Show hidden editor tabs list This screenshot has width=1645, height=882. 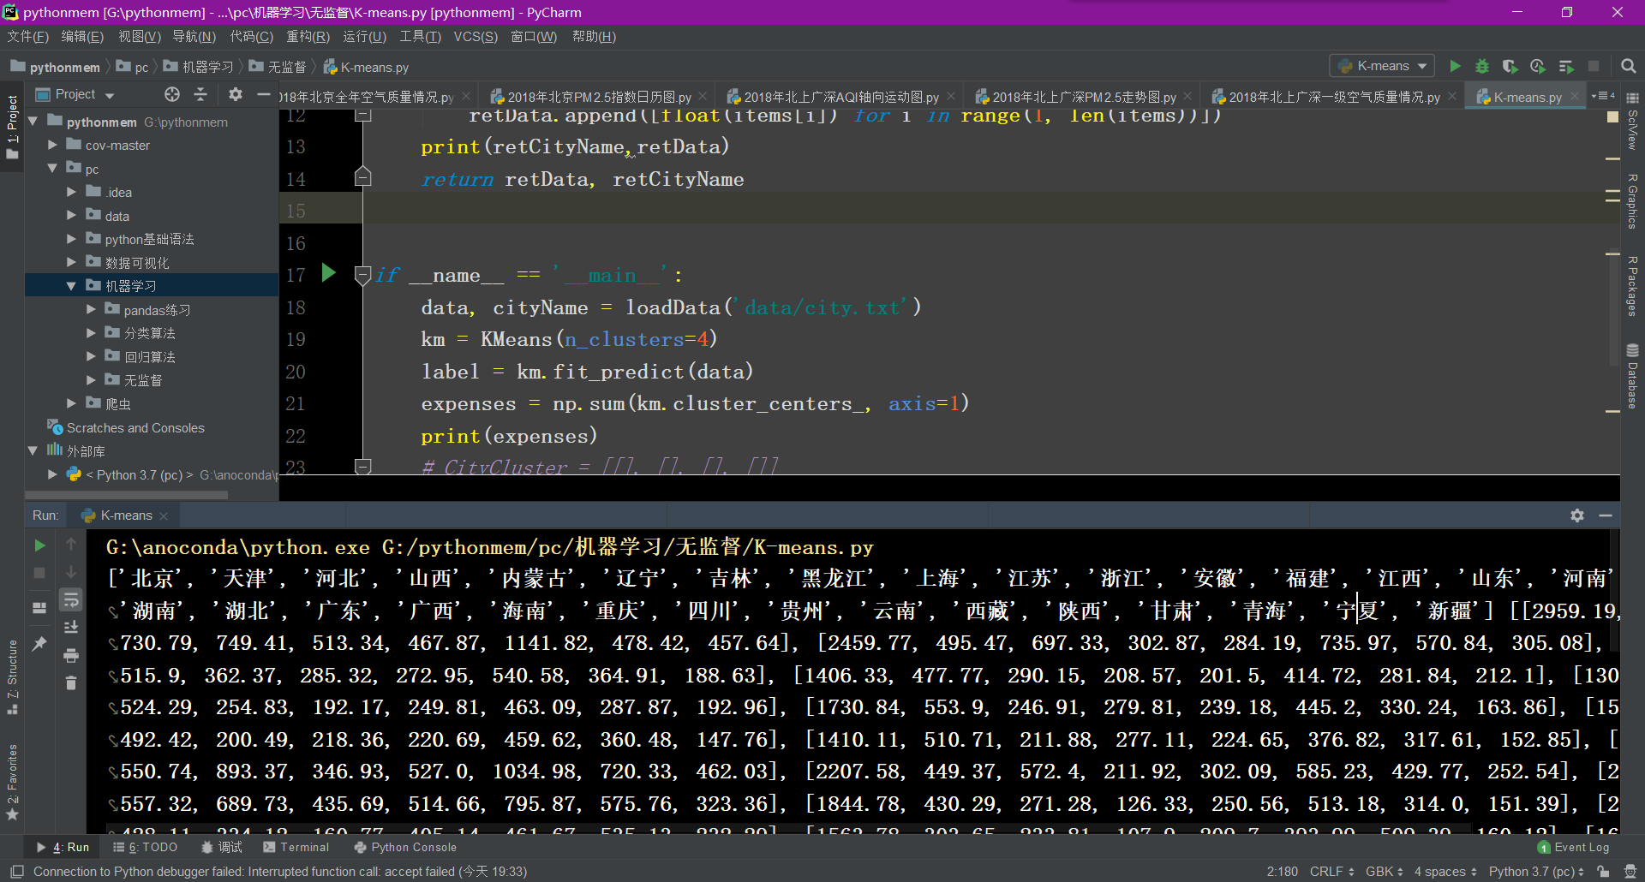1603,96
